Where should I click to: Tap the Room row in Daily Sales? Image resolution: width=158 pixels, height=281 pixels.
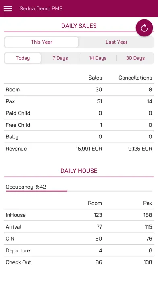(x=79, y=90)
